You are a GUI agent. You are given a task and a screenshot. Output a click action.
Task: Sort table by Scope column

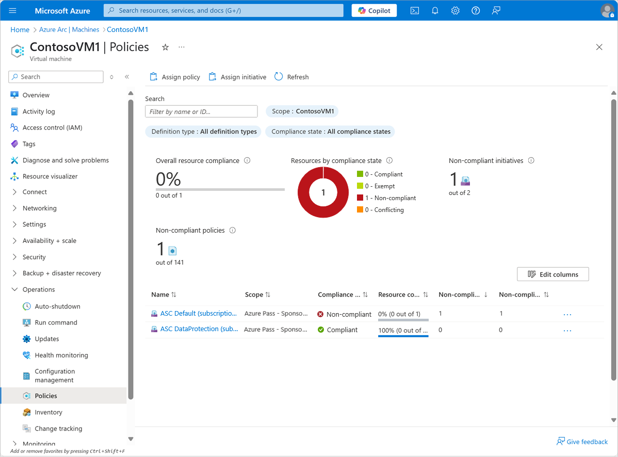tap(257, 295)
